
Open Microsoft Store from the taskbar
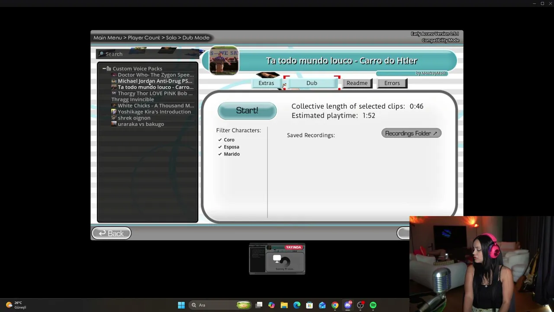tap(309, 305)
